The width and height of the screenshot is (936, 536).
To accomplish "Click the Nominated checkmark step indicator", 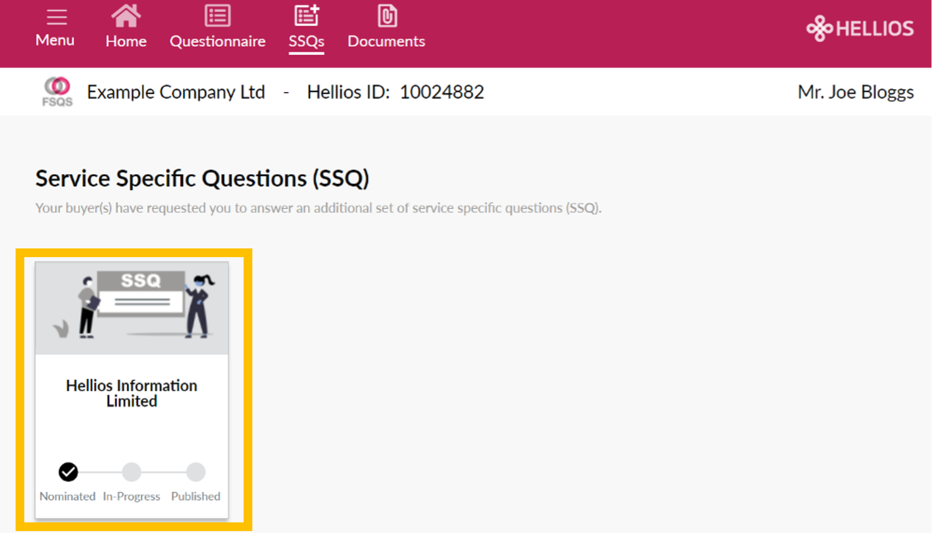I will [x=69, y=472].
